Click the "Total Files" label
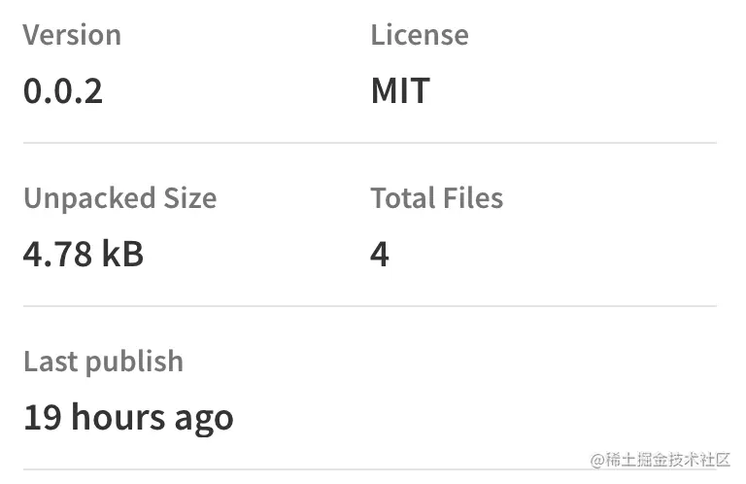 (x=436, y=198)
